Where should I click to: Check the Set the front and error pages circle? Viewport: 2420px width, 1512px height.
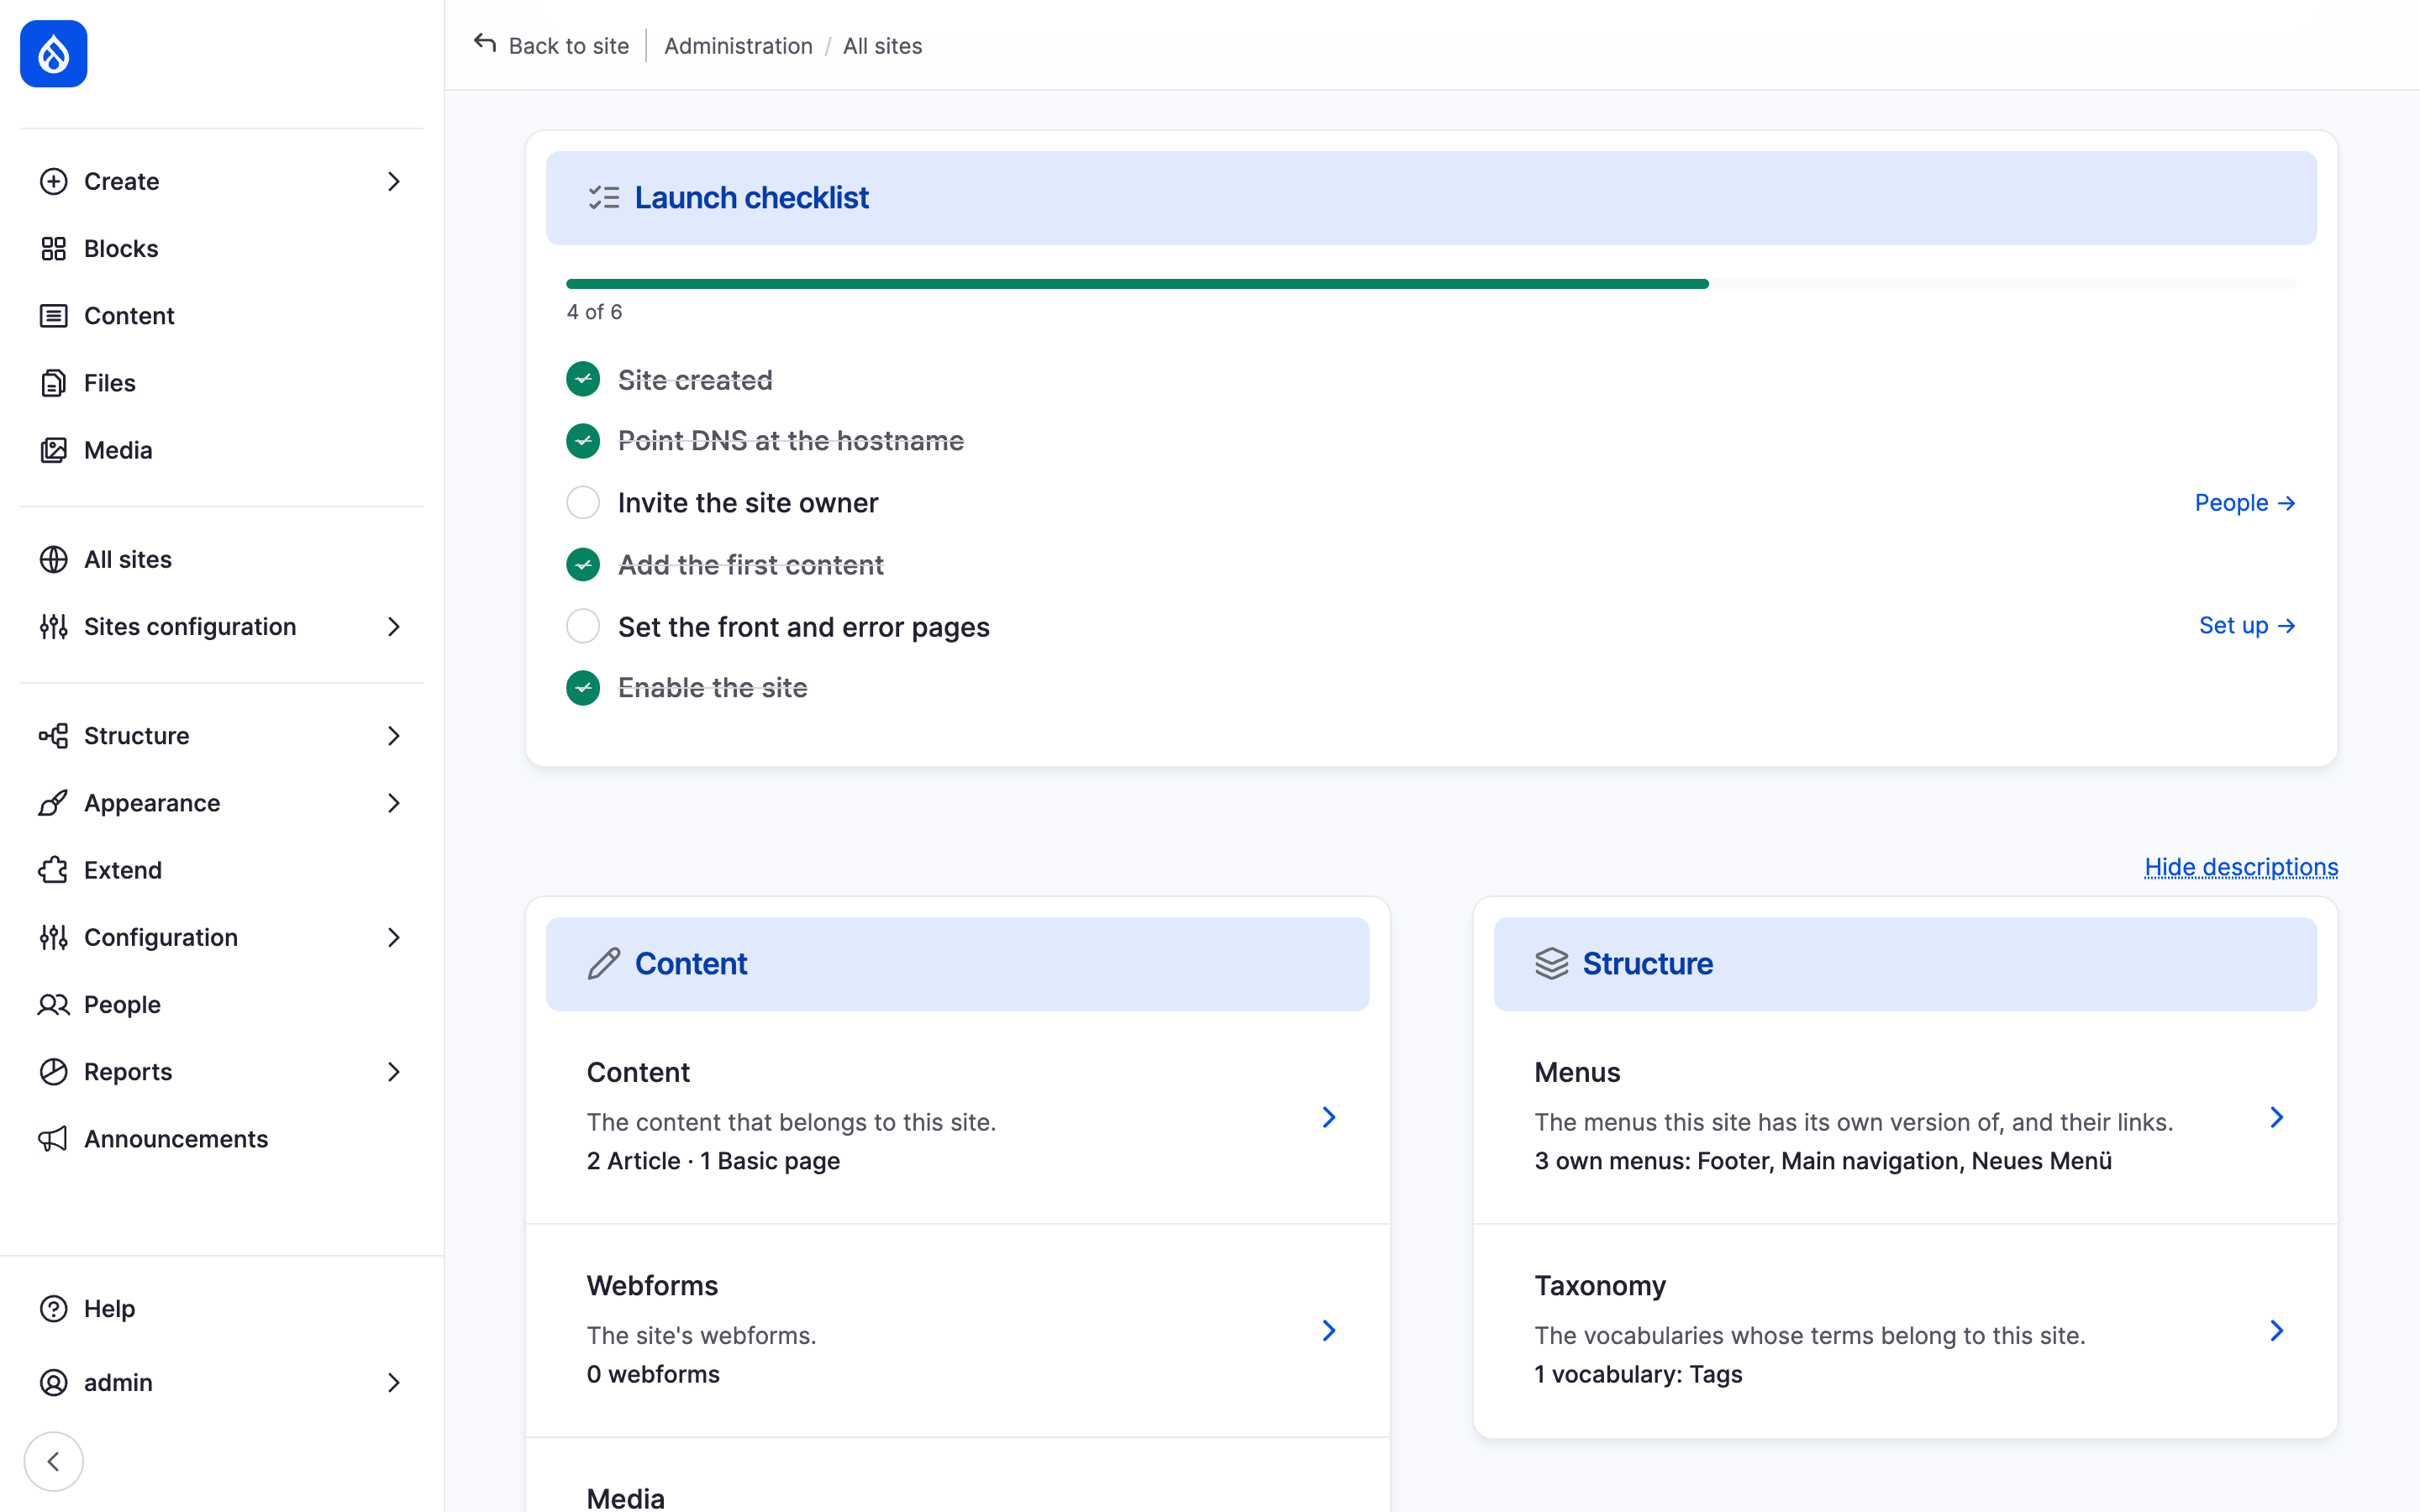tap(583, 626)
